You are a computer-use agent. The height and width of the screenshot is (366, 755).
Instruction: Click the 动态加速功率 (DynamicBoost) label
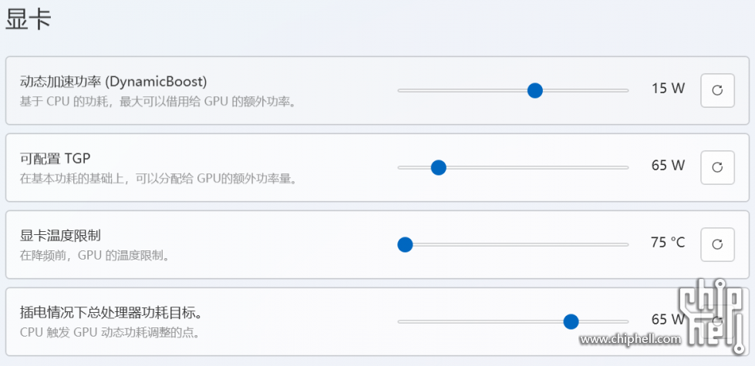[113, 82]
